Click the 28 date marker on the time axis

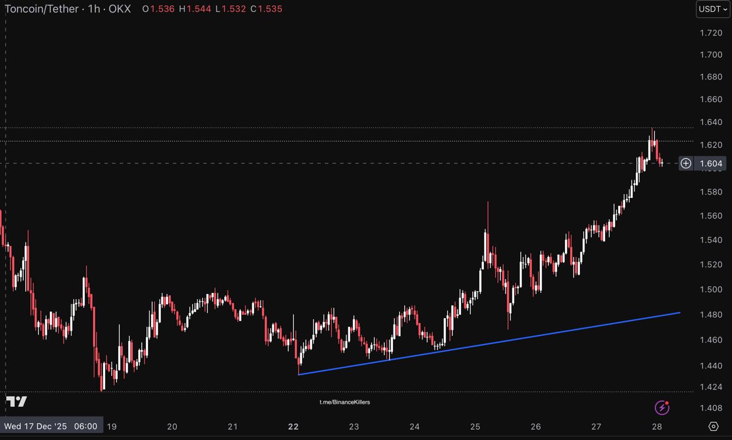tap(657, 426)
